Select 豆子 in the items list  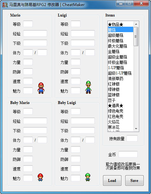120,100
